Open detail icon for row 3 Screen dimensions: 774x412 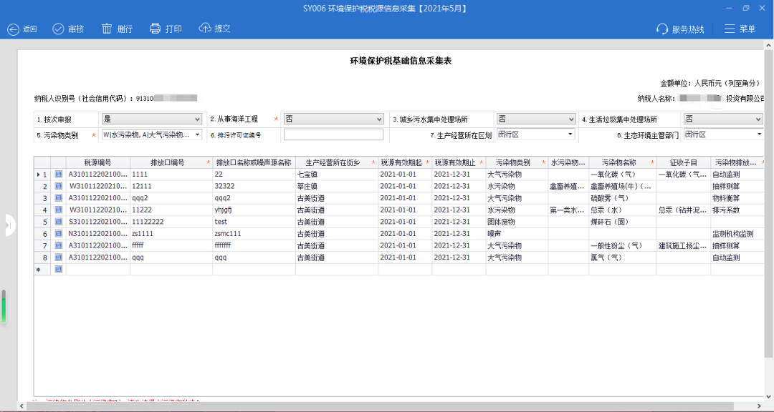pos(58,197)
